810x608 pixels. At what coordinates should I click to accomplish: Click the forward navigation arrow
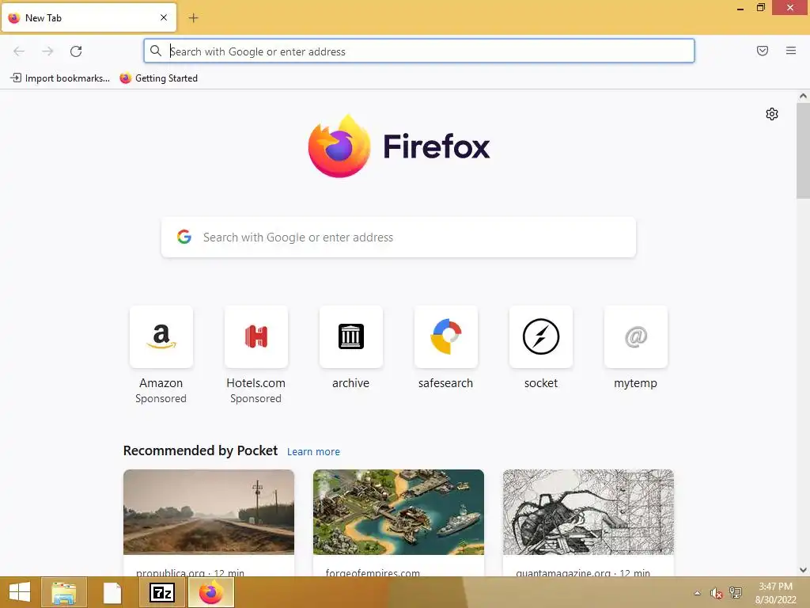click(x=47, y=51)
